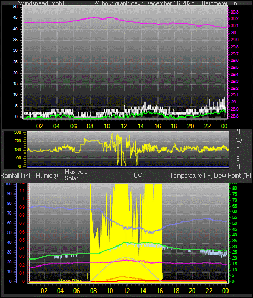Click the 0.5 mark on the rainfall axis

click(22, 240)
